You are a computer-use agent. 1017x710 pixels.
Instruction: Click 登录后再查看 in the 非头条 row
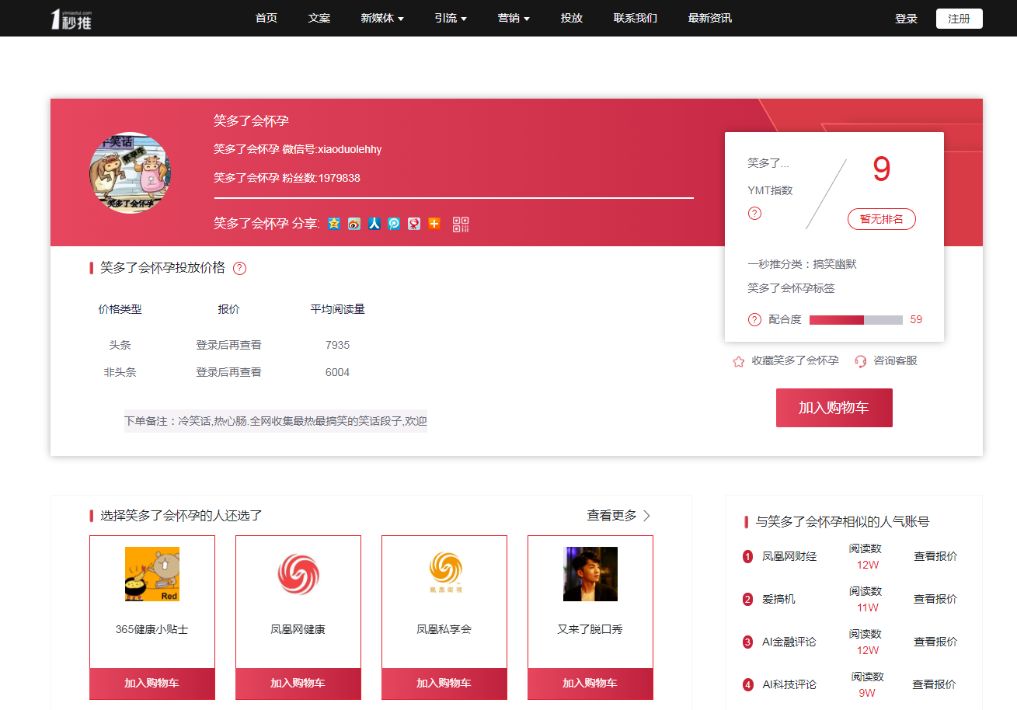tap(228, 372)
